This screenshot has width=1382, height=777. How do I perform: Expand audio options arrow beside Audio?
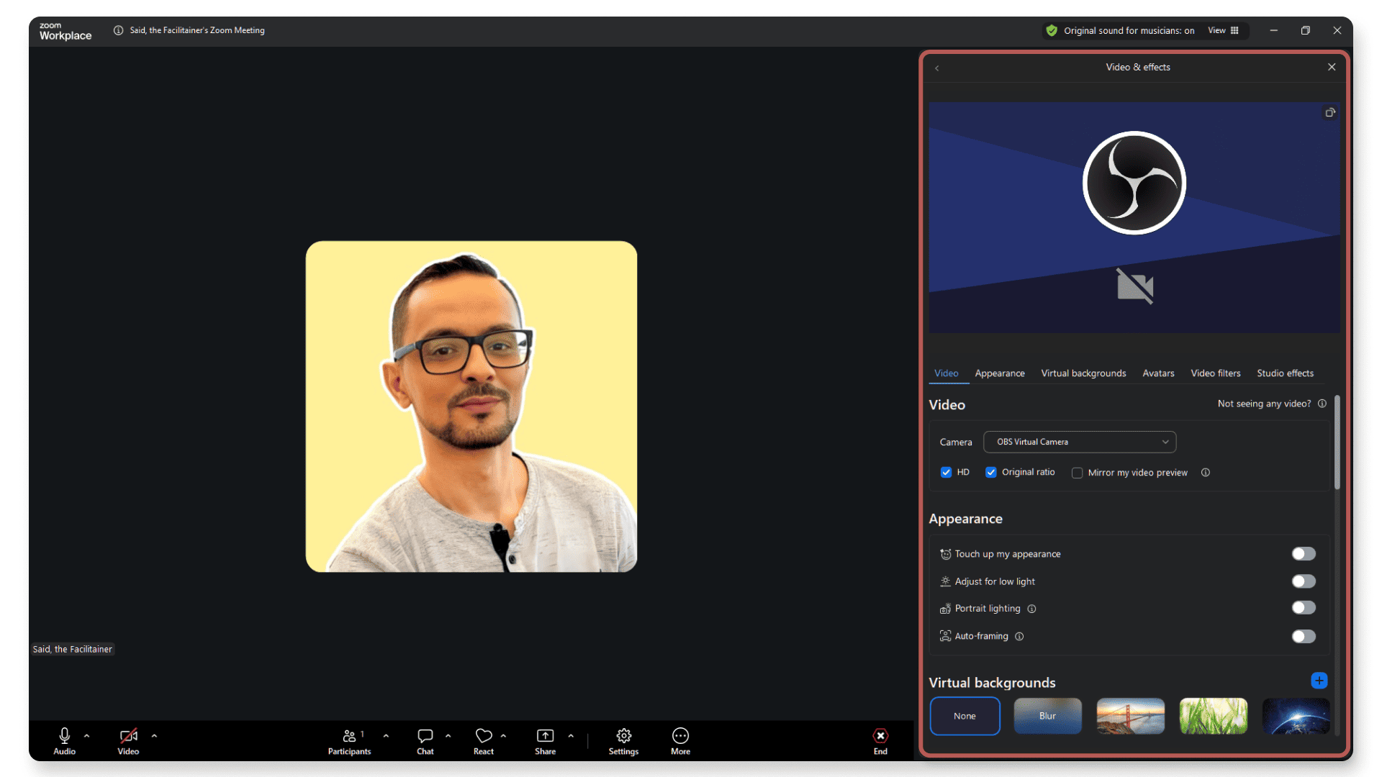[x=87, y=736]
